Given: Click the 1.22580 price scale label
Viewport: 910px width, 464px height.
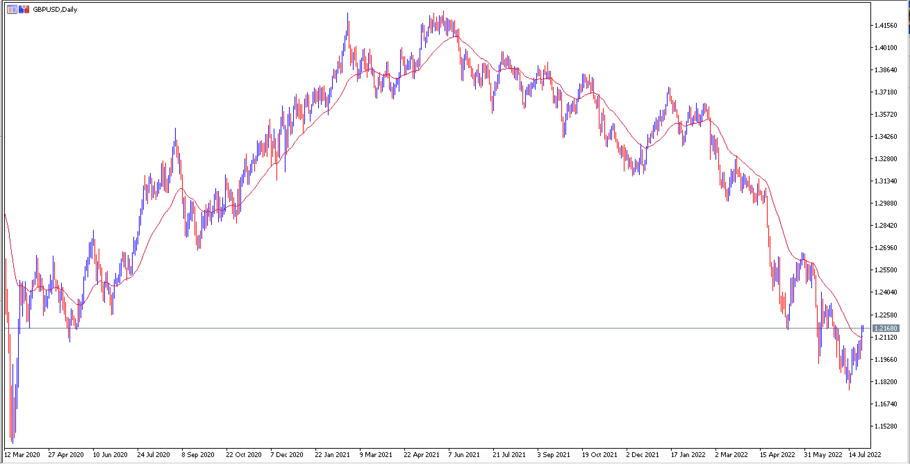Looking at the screenshot, I should coord(885,315).
